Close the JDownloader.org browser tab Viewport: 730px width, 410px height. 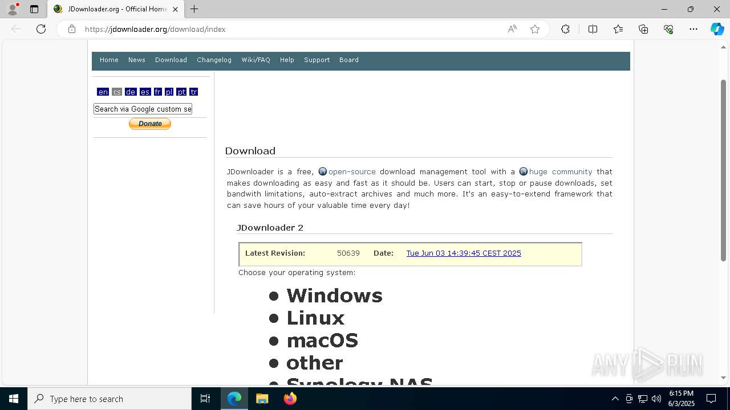175,9
